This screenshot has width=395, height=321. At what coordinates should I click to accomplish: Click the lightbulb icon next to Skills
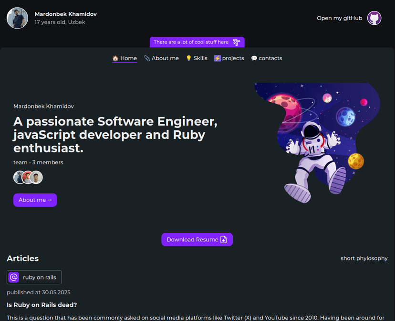pyautogui.click(x=188, y=58)
